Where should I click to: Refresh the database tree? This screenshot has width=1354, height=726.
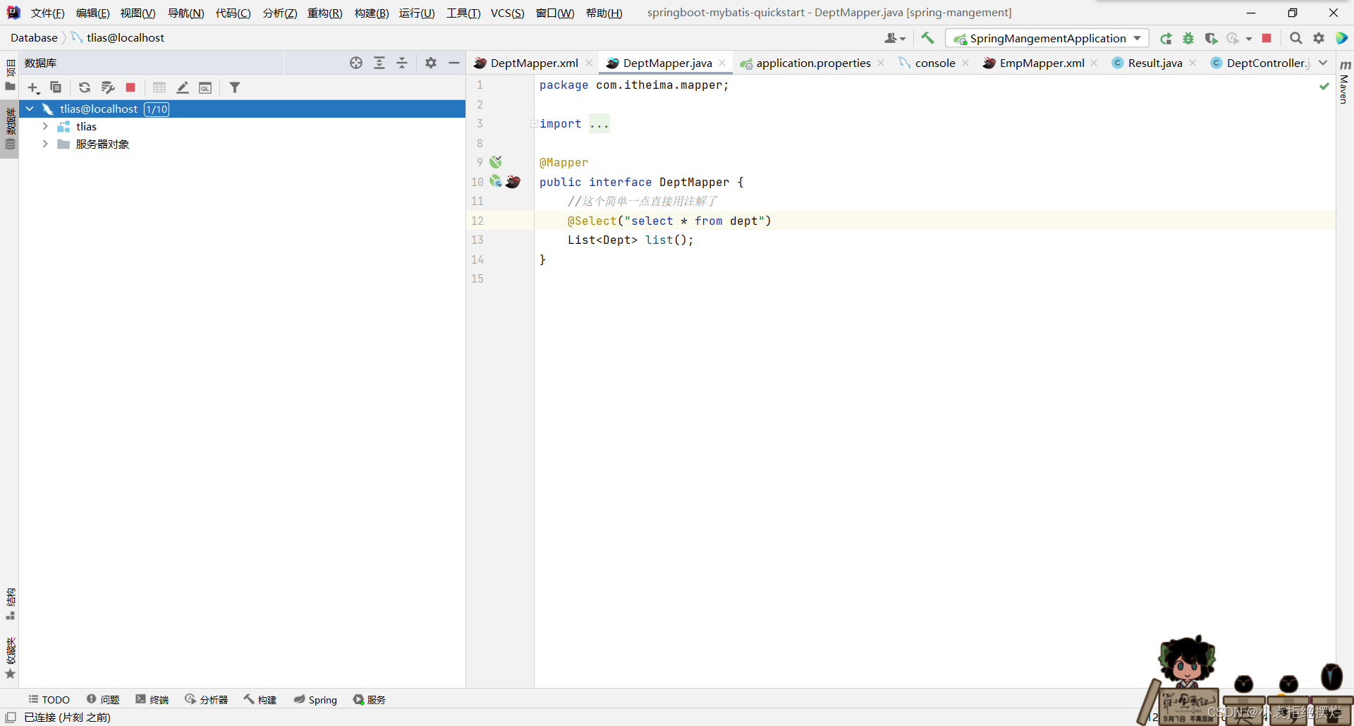click(x=85, y=87)
